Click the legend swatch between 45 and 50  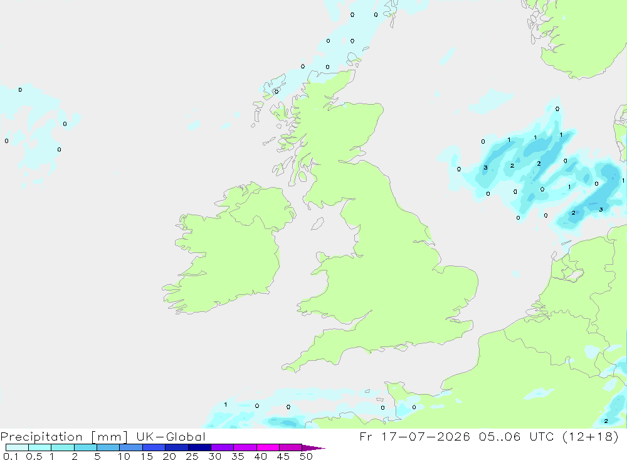(291, 447)
